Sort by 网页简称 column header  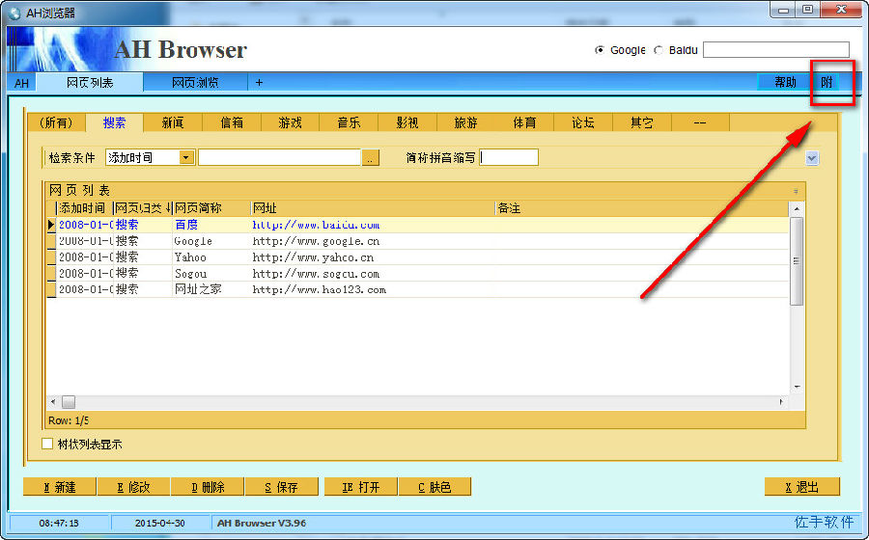[x=211, y=208]
